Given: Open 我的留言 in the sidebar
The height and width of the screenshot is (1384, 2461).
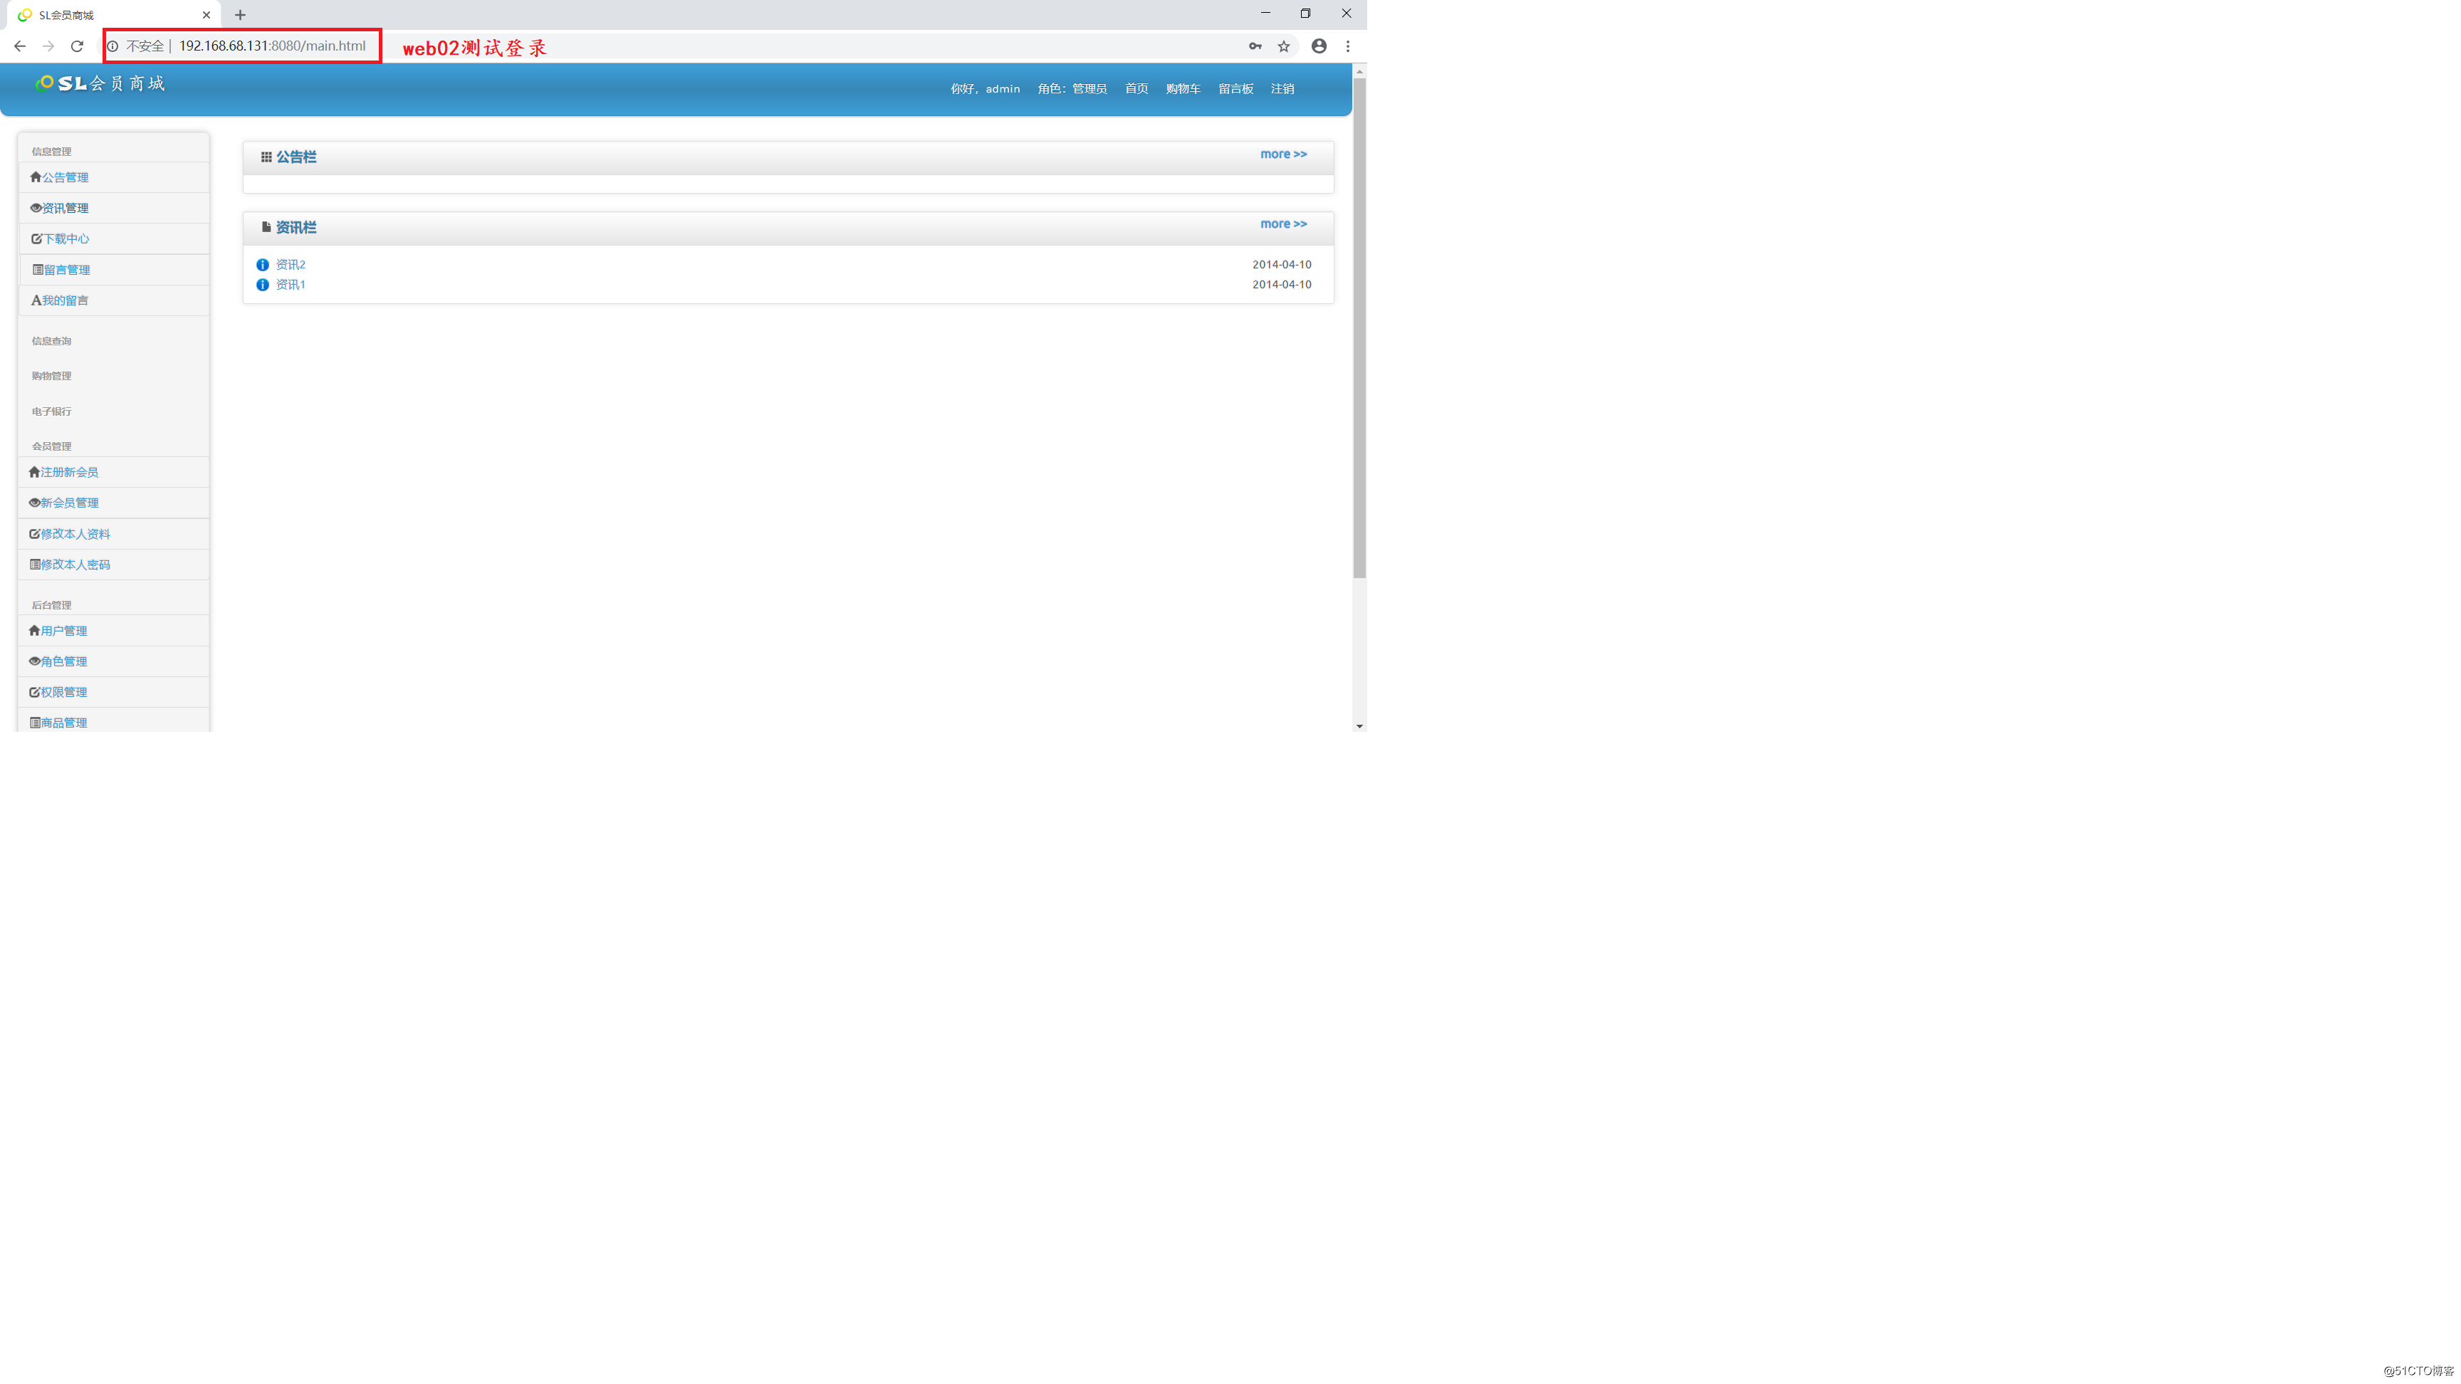Looking at the screenshot, I should [x=114, y=301].
